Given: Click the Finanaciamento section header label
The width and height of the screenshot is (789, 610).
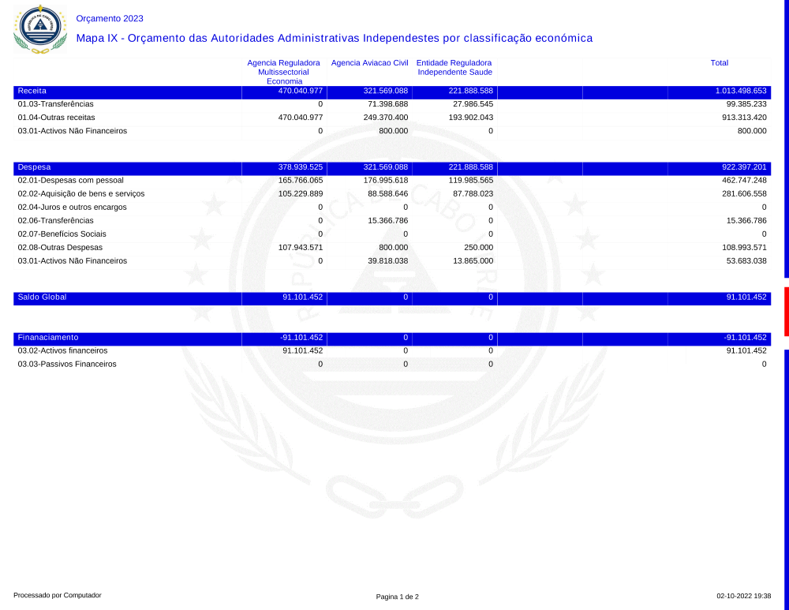Looking at the screenshot, I should tap(48, 337).
